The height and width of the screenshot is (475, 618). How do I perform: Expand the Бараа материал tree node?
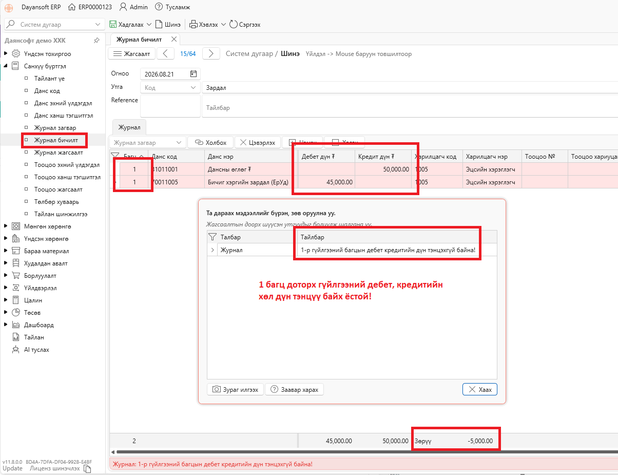[6, 251]
